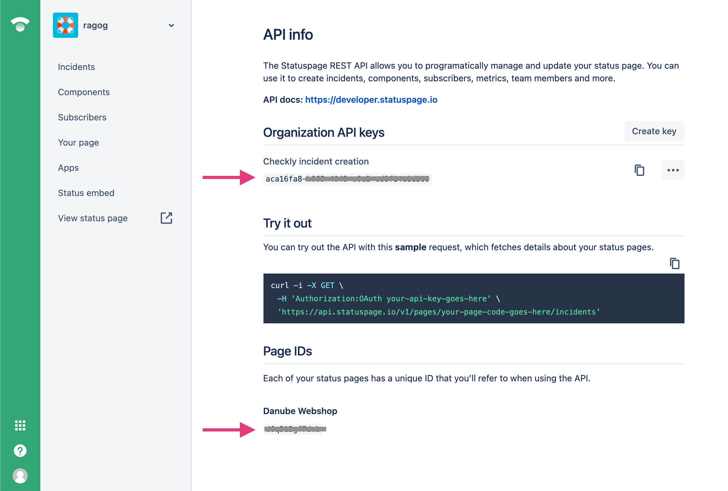The image size is (728, 491).
Task: Open the API key overflow menu
Action: (673, 170)
